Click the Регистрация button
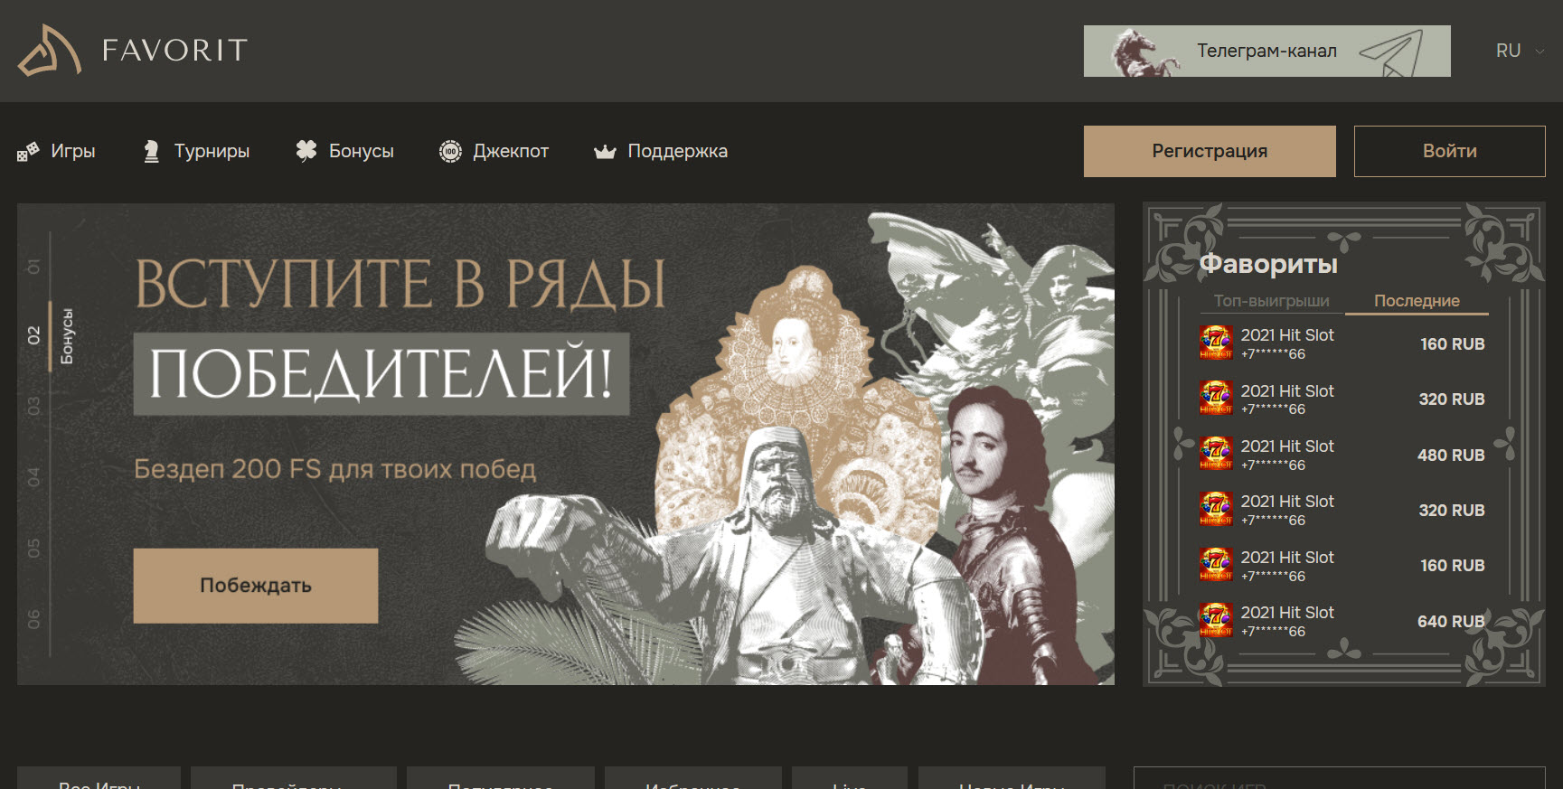This screenshot has height=789, width=1563. 1210,151
